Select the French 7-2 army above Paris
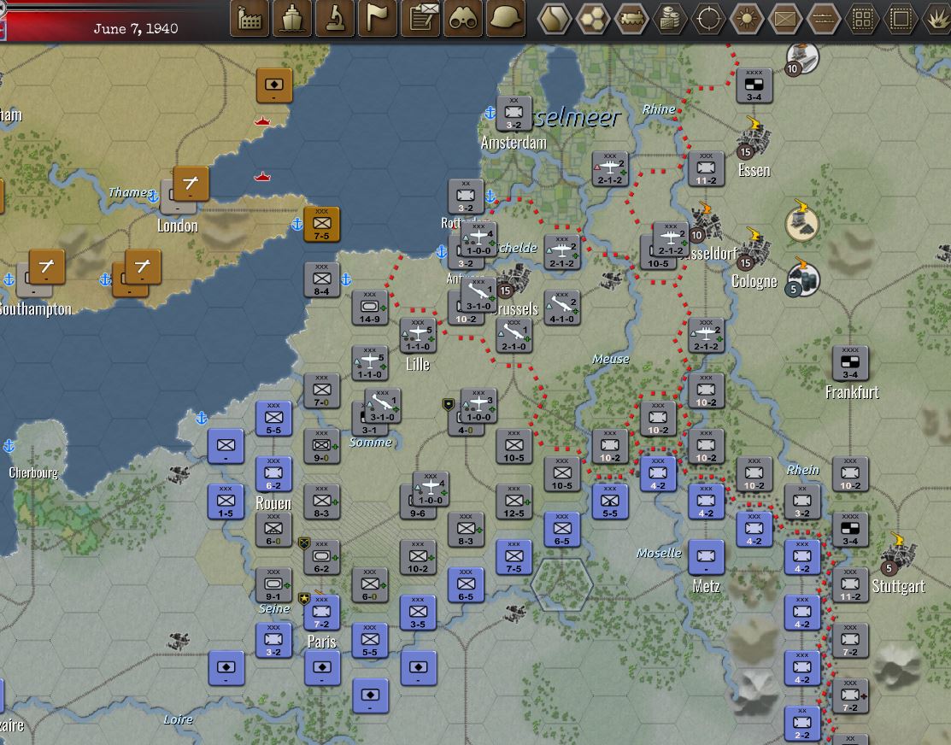This screenshot has width=951, height=745. pyautogui.click(x=321, y=613)
